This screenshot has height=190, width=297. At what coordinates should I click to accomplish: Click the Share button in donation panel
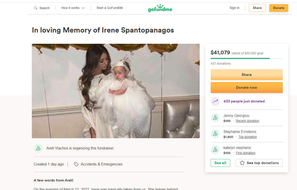(247, 75)
